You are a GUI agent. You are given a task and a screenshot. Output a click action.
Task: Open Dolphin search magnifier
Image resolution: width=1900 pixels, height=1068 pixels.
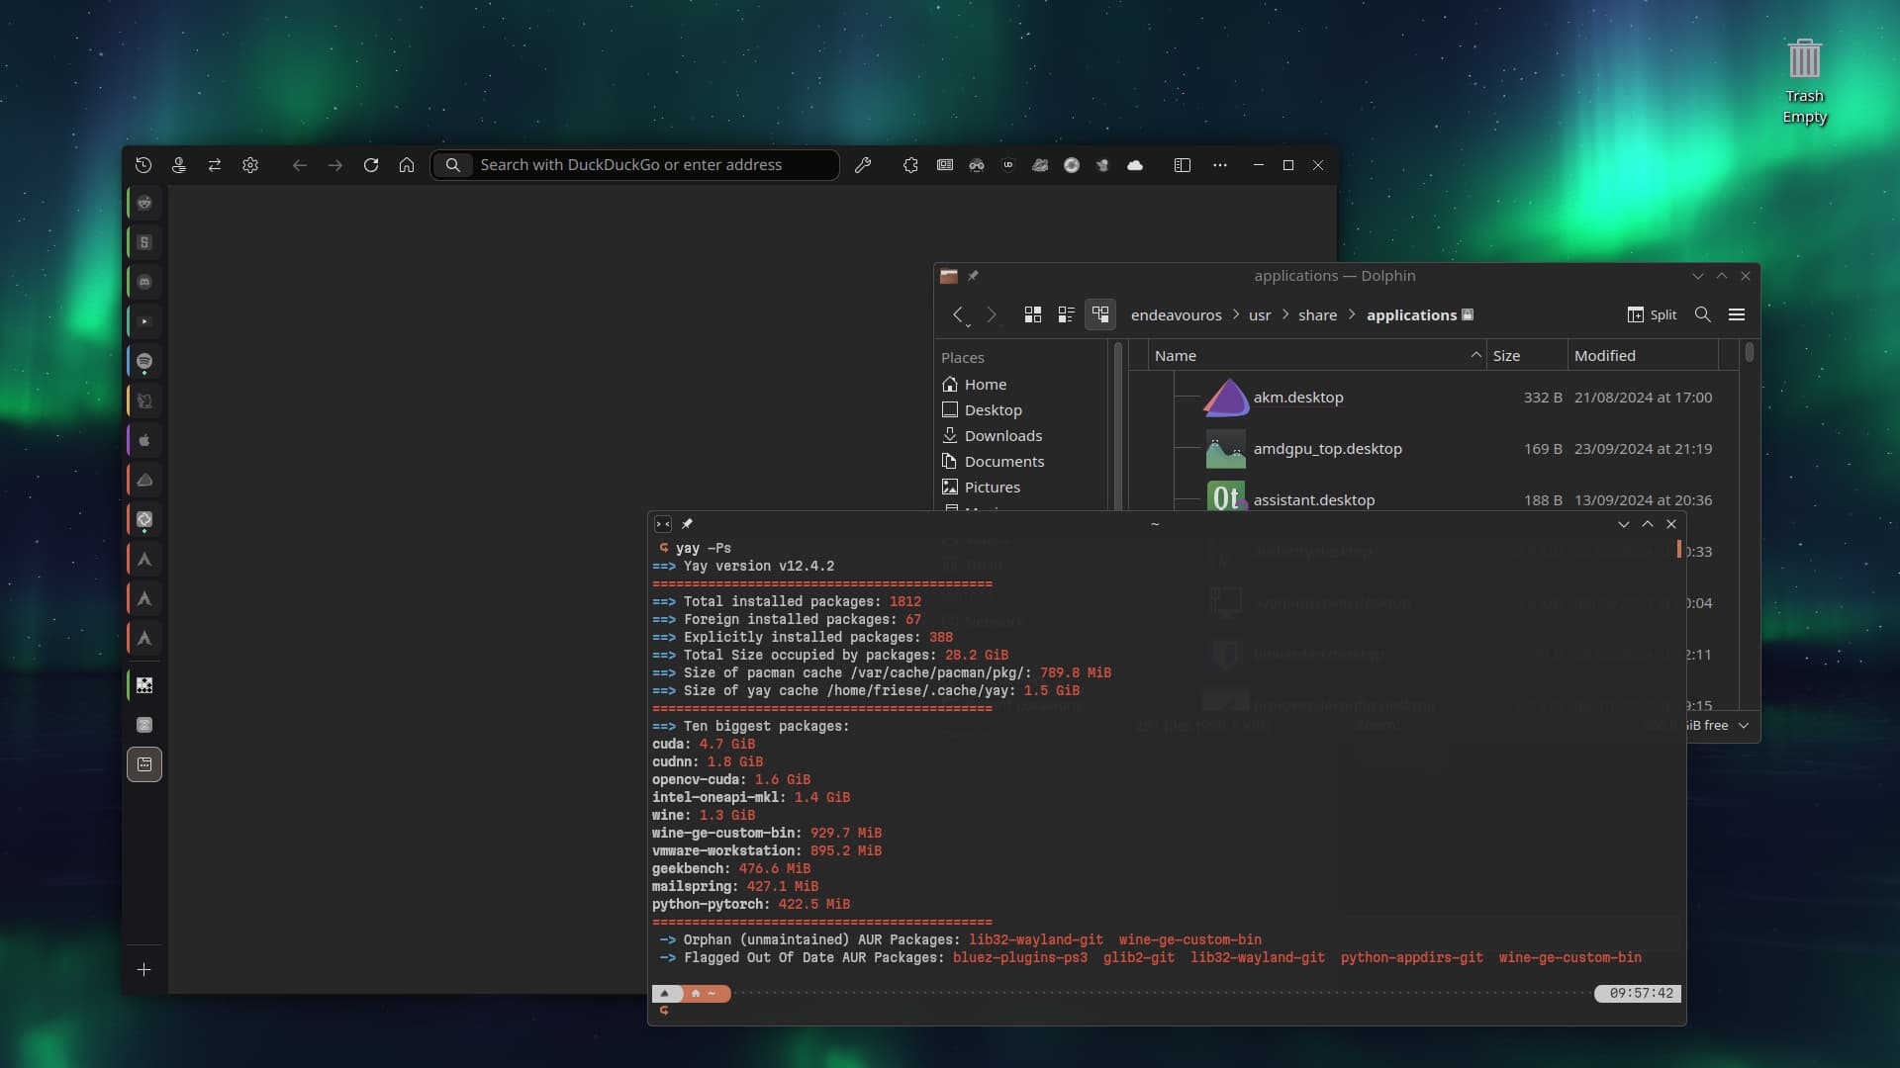coord(1702,314)
